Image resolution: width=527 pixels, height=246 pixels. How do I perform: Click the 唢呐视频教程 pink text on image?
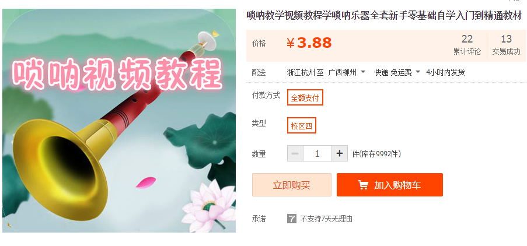118,76
